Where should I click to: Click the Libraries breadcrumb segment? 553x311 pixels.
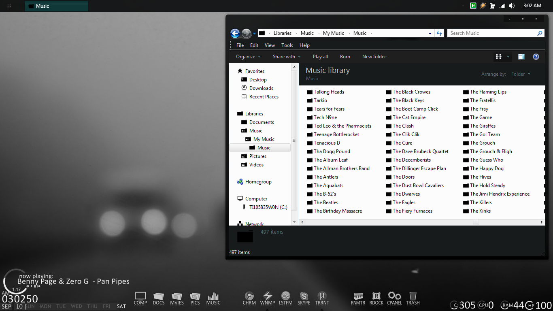pyautogui.click(x=282, y=33)
